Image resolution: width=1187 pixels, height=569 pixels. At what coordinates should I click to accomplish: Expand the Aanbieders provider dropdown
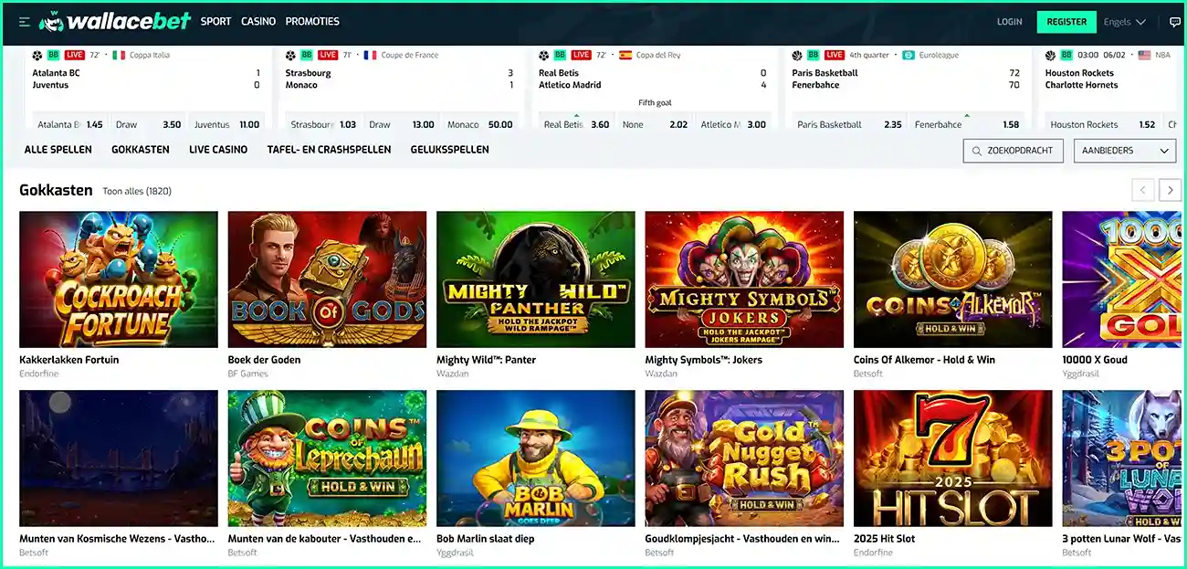pyautogui.click(x=1125, y=151)
